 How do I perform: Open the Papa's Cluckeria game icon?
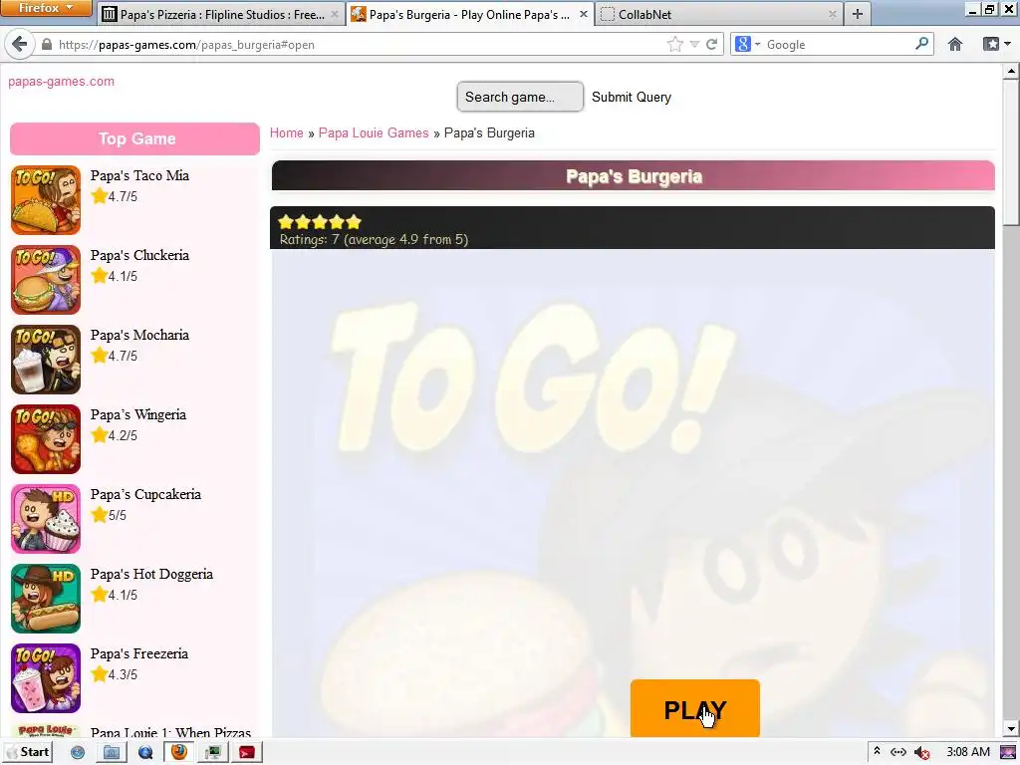pyautogui.click(x=46, y=280)
